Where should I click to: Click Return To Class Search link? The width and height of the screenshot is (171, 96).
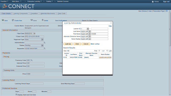(90, 21)
